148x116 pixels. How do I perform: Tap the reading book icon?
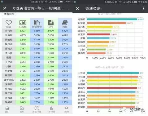(65, 22)
